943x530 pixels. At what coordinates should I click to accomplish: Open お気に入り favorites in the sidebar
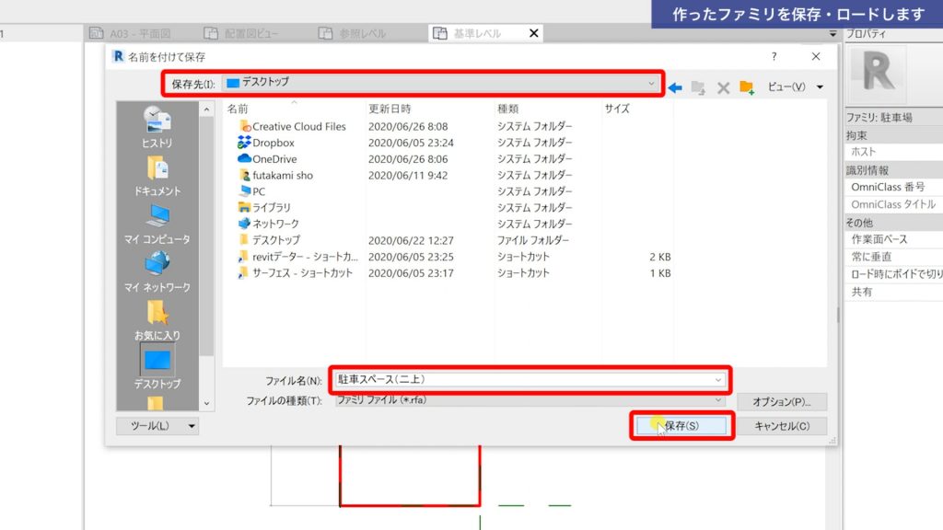coord(157,319)
